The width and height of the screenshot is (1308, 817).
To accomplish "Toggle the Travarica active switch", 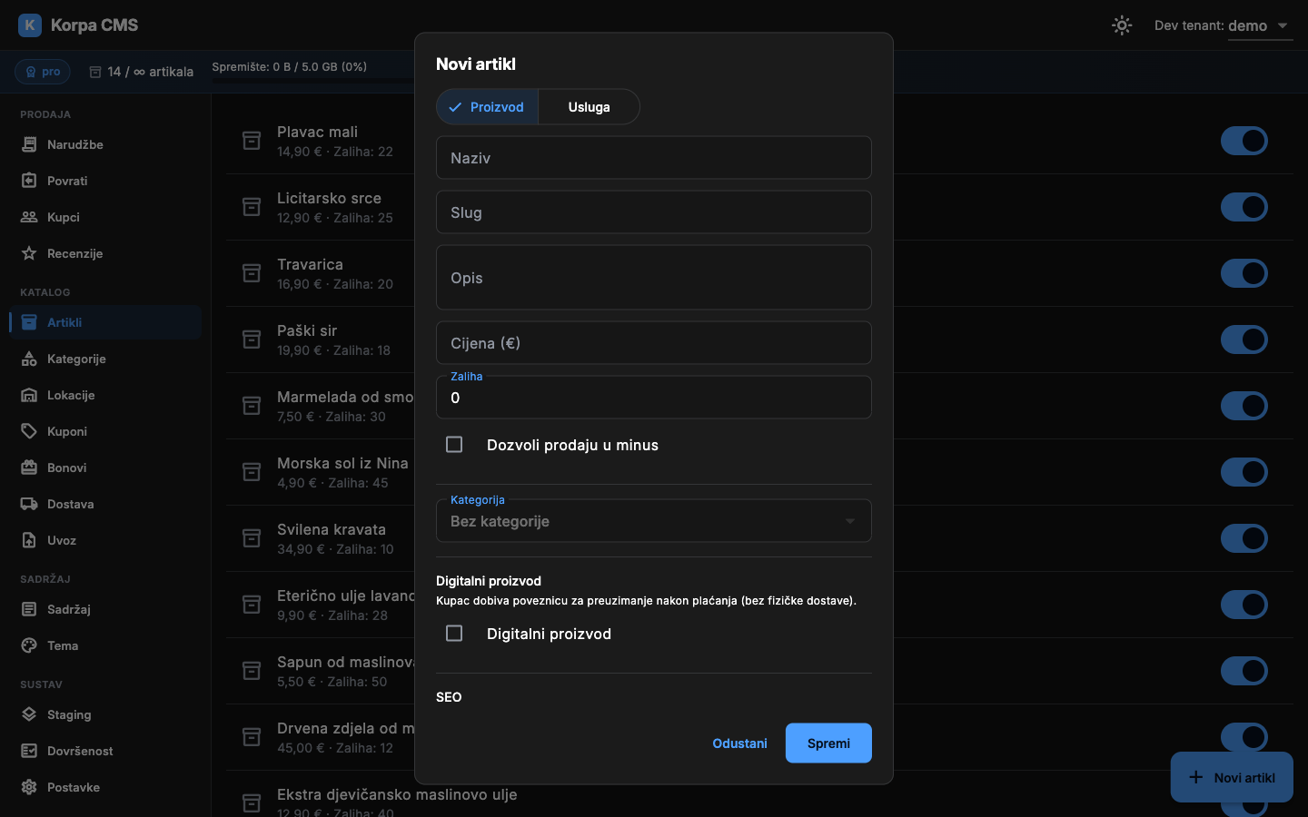I will click(1244, 273).
